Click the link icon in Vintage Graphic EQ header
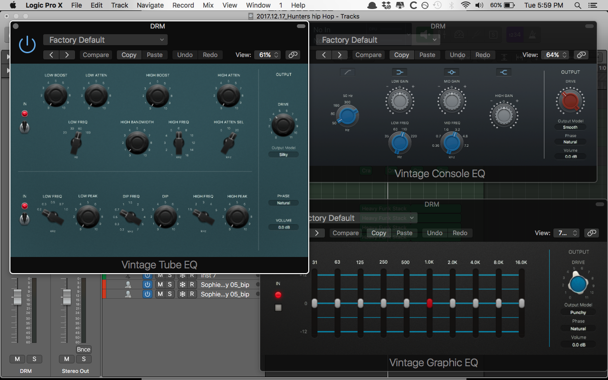Image resolution: width=608 pixels, height=380 pixels. [591, 233]
